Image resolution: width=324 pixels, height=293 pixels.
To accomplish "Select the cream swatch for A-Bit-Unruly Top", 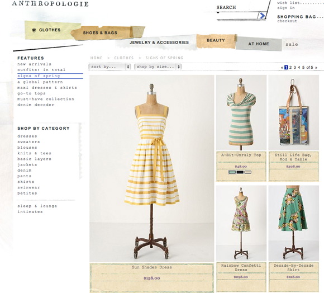I will 248,172.
